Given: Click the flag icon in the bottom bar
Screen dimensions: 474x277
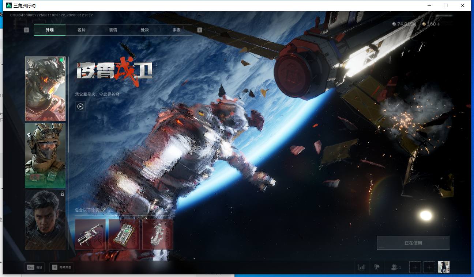Looking at the screenshot, I should (377, 267).
